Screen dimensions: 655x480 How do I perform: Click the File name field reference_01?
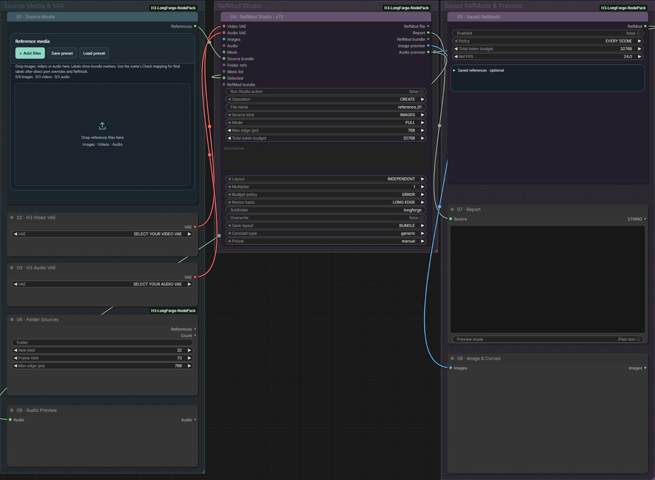click(326, 107)
